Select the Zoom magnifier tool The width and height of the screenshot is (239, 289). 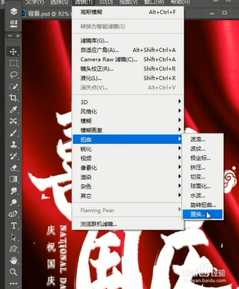coord(13,272)
